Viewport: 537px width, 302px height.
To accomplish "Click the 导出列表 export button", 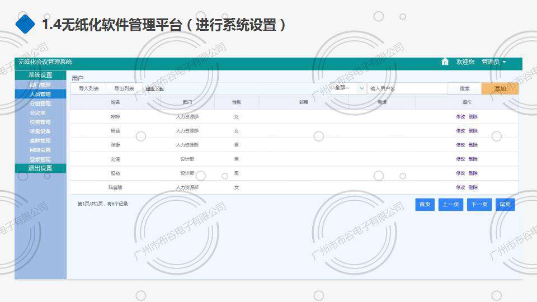I will click(x=124, y=88).
